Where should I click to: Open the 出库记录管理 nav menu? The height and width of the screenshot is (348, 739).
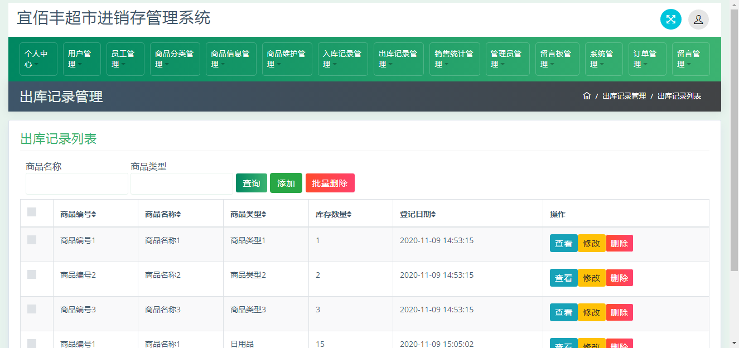398,59
